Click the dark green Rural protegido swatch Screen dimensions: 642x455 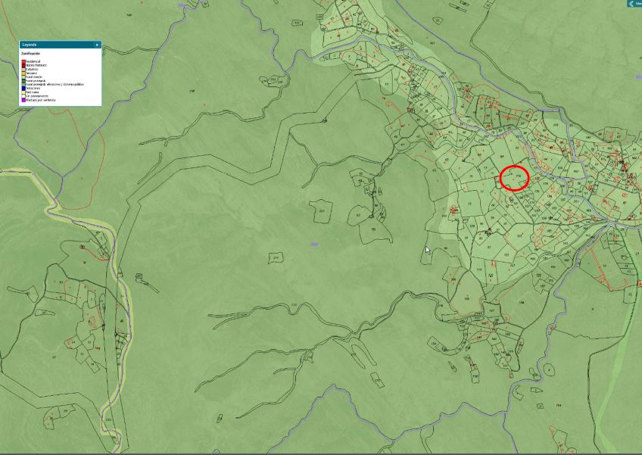point(23,80)
